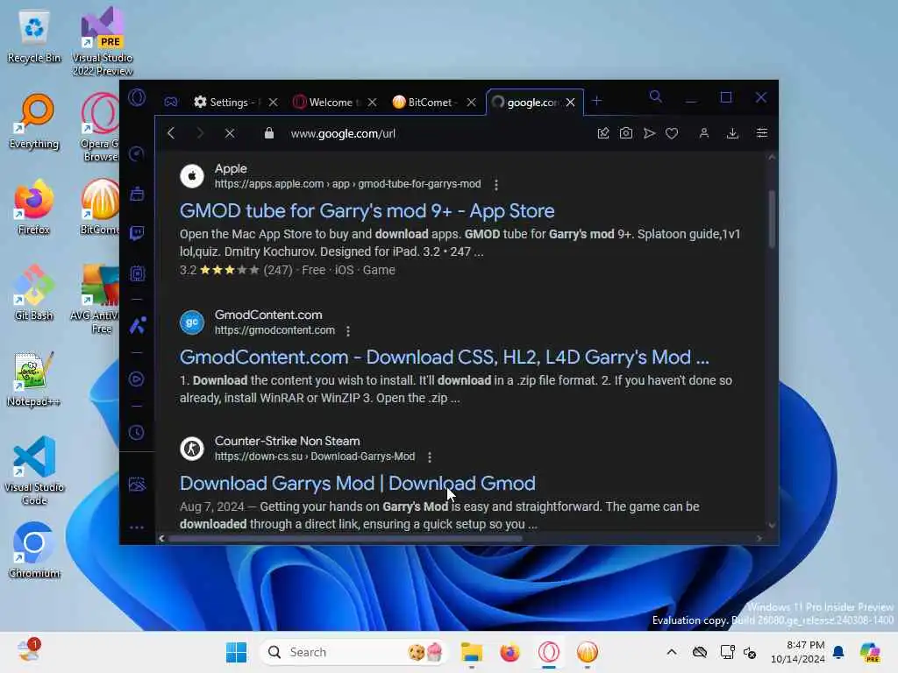The height and width of the screenshot is (673, 898).
Task: Click the Opera GX taskbar icon
Action: (x=549, y=652)
